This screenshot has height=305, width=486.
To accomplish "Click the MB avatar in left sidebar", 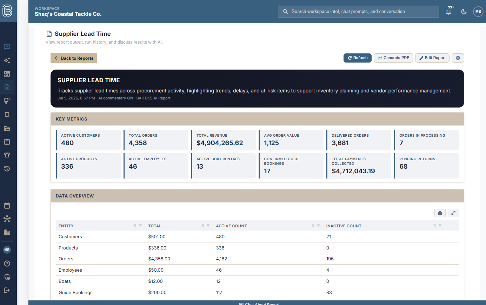I will point(7,250).
